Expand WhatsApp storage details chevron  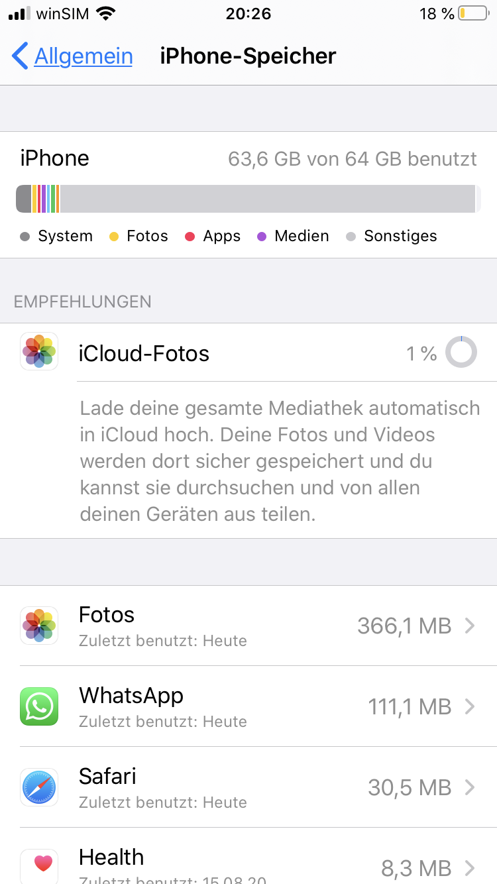point(470,706)
